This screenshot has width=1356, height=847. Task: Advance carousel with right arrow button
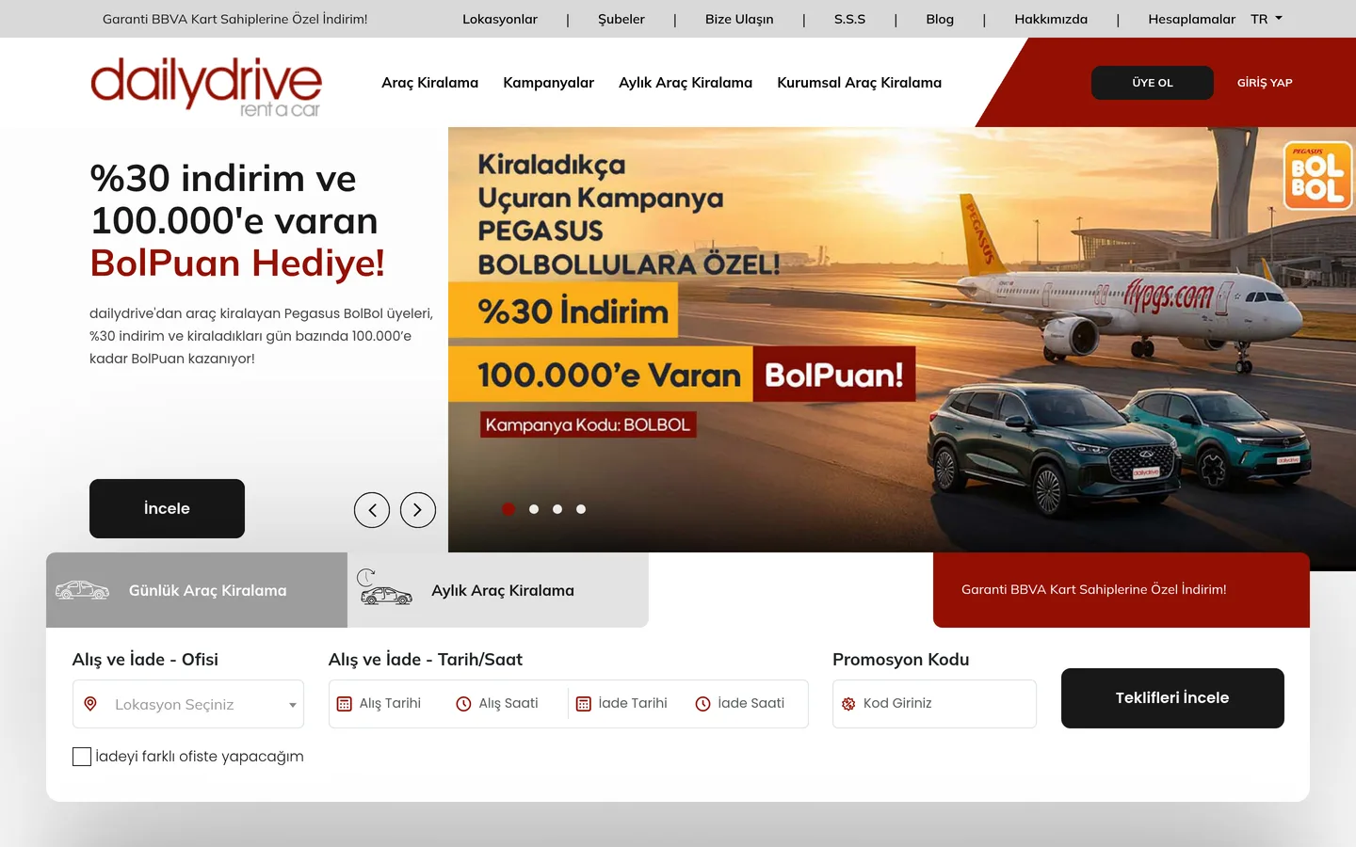point(418,510)
